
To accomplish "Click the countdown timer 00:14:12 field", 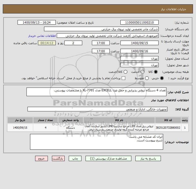I will pyautogui.click(x=47, y=43).
